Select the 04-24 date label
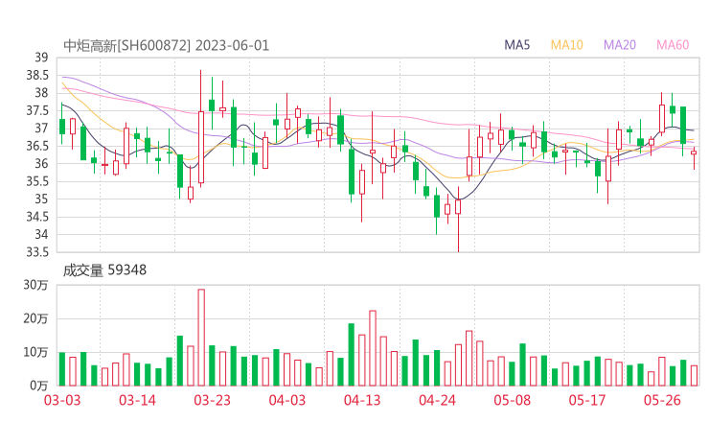The height and width of the screenshot is (422, 709). (x=437, y=400)
